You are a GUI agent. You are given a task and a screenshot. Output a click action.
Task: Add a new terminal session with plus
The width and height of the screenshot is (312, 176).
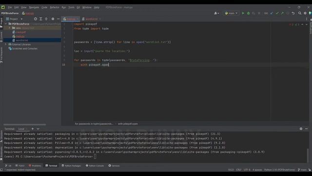pyautogui.click(x=33, y=129)
